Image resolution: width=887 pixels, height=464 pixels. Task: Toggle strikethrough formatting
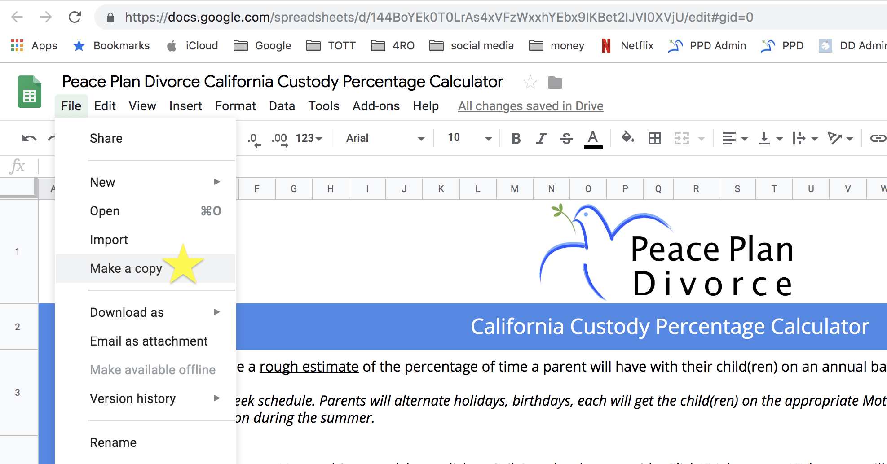567,138
